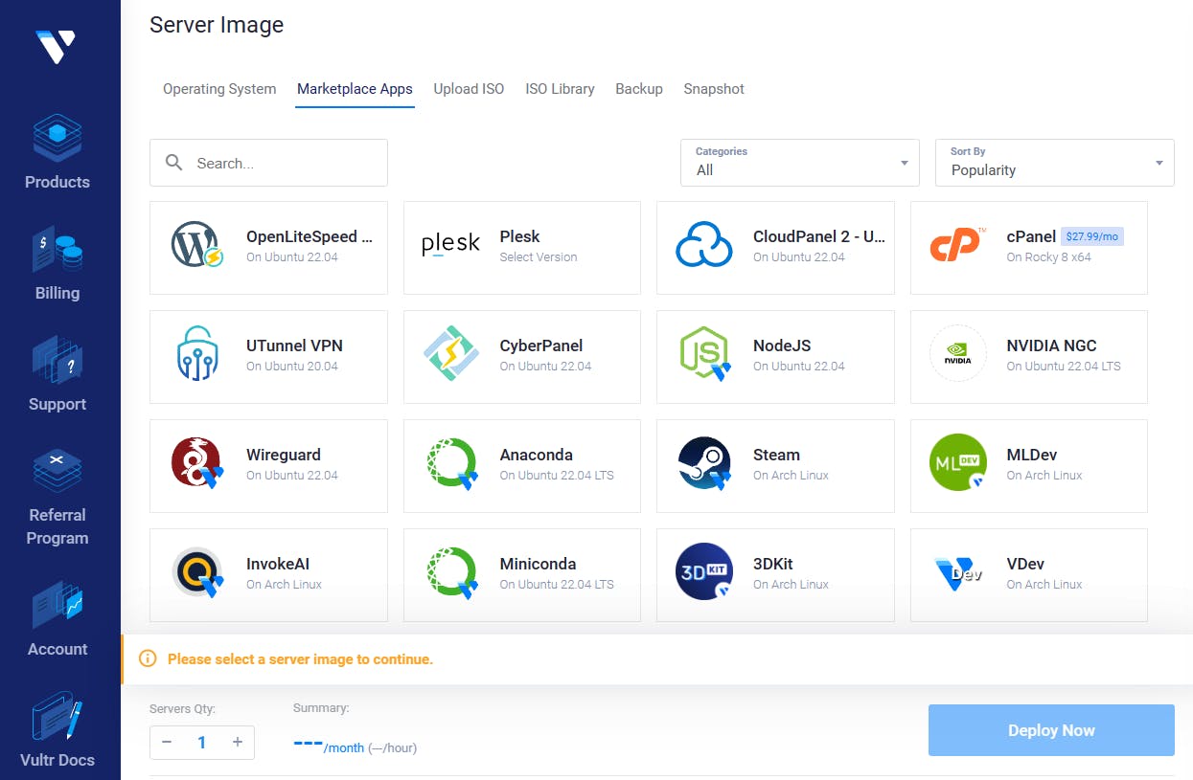This screenshot has height=780, width=1193.
Task: Open the Snapshot tab
Action: [714, 89]
